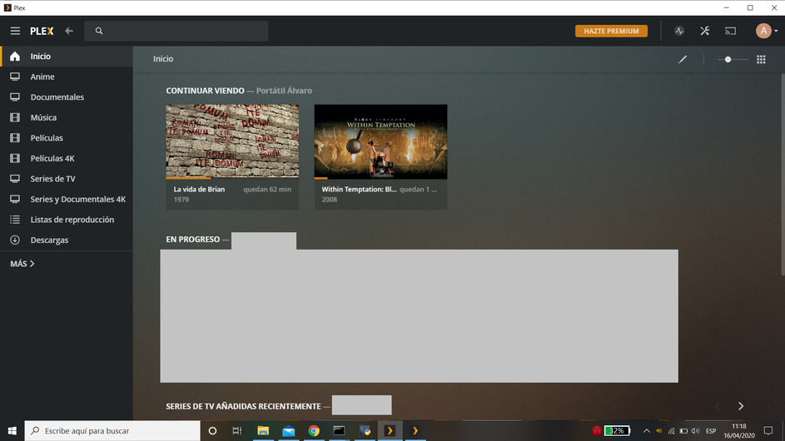The image size is (785, 441).
Task: Open File Explorer on taskbar
Action: click(263, 430)
